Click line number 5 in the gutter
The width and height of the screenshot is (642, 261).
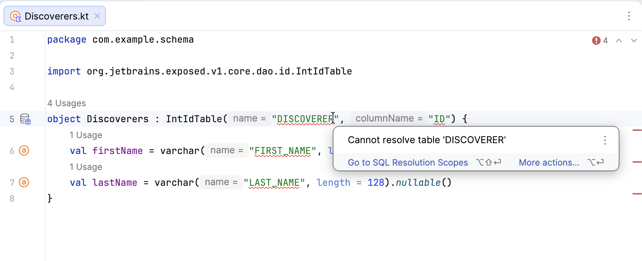12,119
